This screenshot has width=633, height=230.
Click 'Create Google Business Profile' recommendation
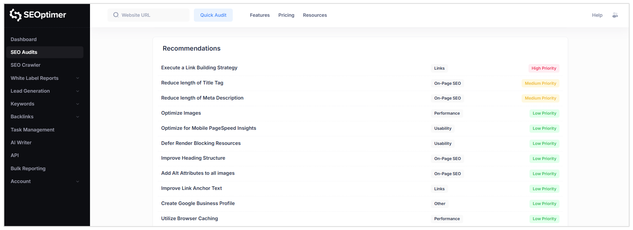click(x=198, y=203)
